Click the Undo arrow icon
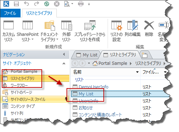 click(x=26, y=4)
